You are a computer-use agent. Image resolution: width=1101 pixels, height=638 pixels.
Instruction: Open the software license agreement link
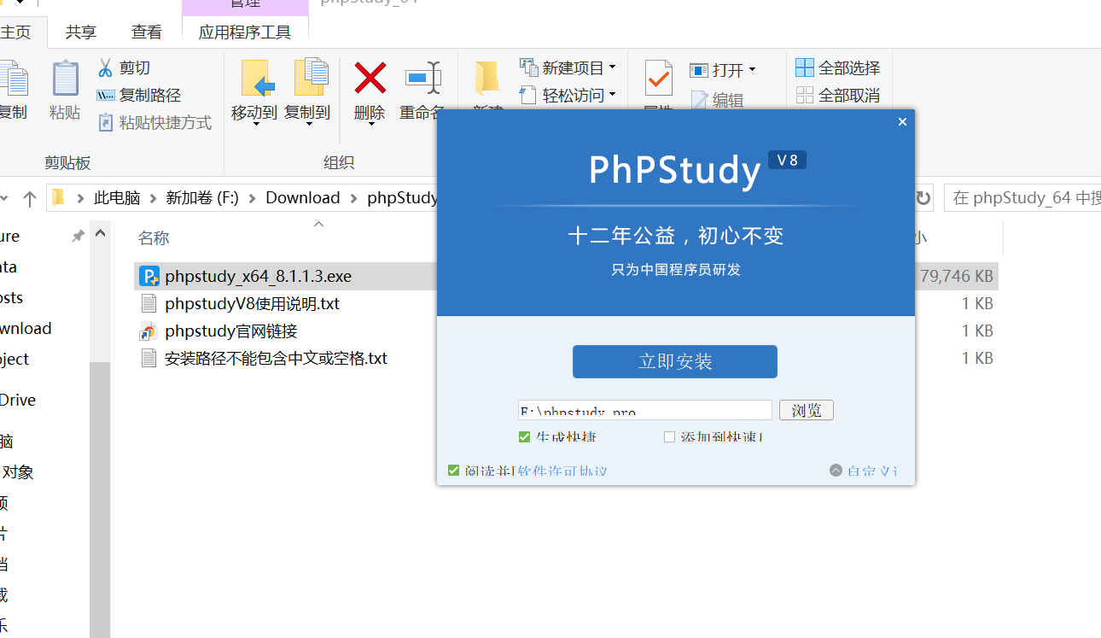pyautogui.click(x=562, y=471)
